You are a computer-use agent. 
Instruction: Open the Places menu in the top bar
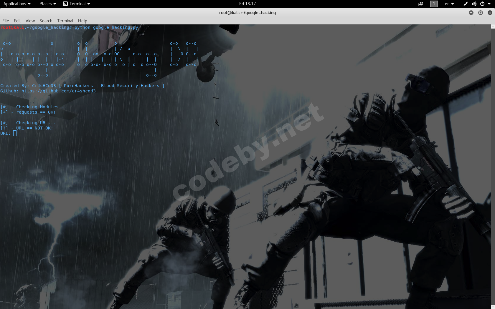(47, 4)
